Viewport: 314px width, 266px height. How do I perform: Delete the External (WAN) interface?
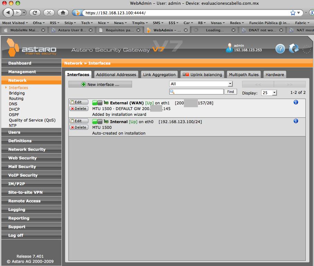tap(79, 108)
